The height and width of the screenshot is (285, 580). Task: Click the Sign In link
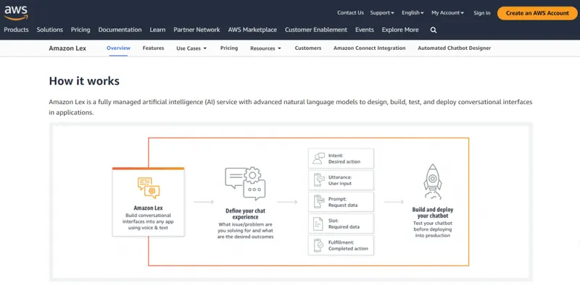[482, 13]
